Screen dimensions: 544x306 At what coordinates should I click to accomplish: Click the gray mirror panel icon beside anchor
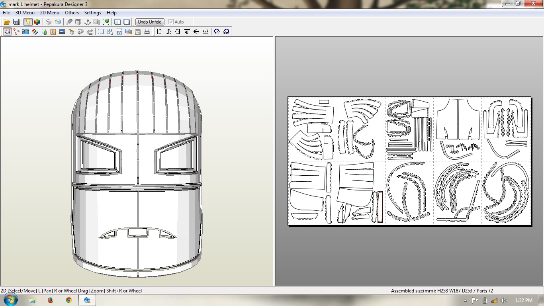(97, 22)
